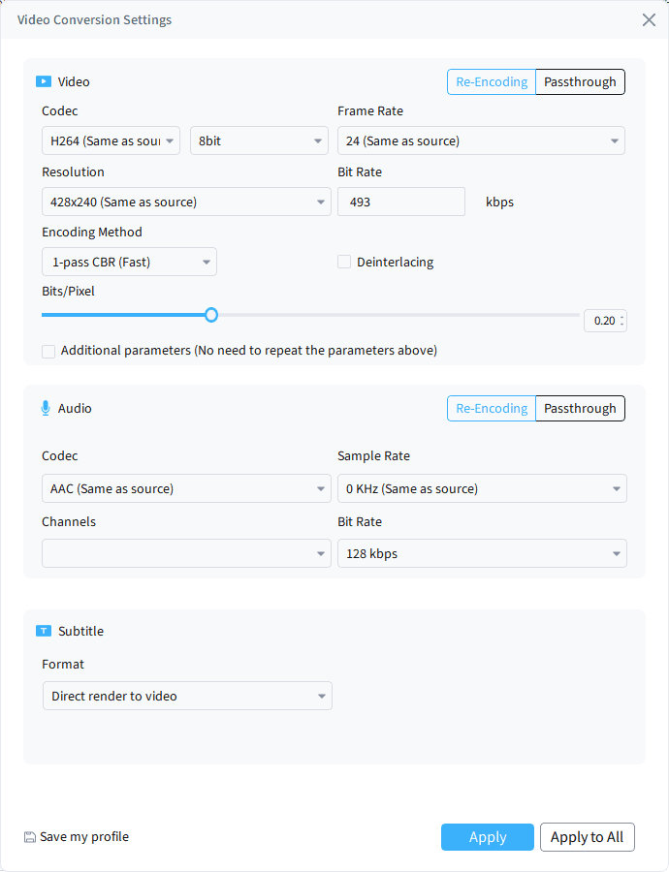Click the Video section play icon
Image resolution: width=669 pixels, height=872 pixels.
(45, 81)
